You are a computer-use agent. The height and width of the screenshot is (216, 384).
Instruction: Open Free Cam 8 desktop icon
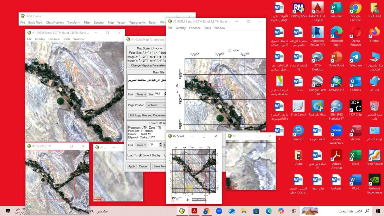(x=298, y=109)
